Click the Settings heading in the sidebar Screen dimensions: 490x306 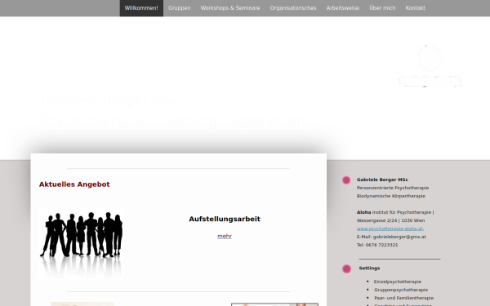(x=369, y=268)
